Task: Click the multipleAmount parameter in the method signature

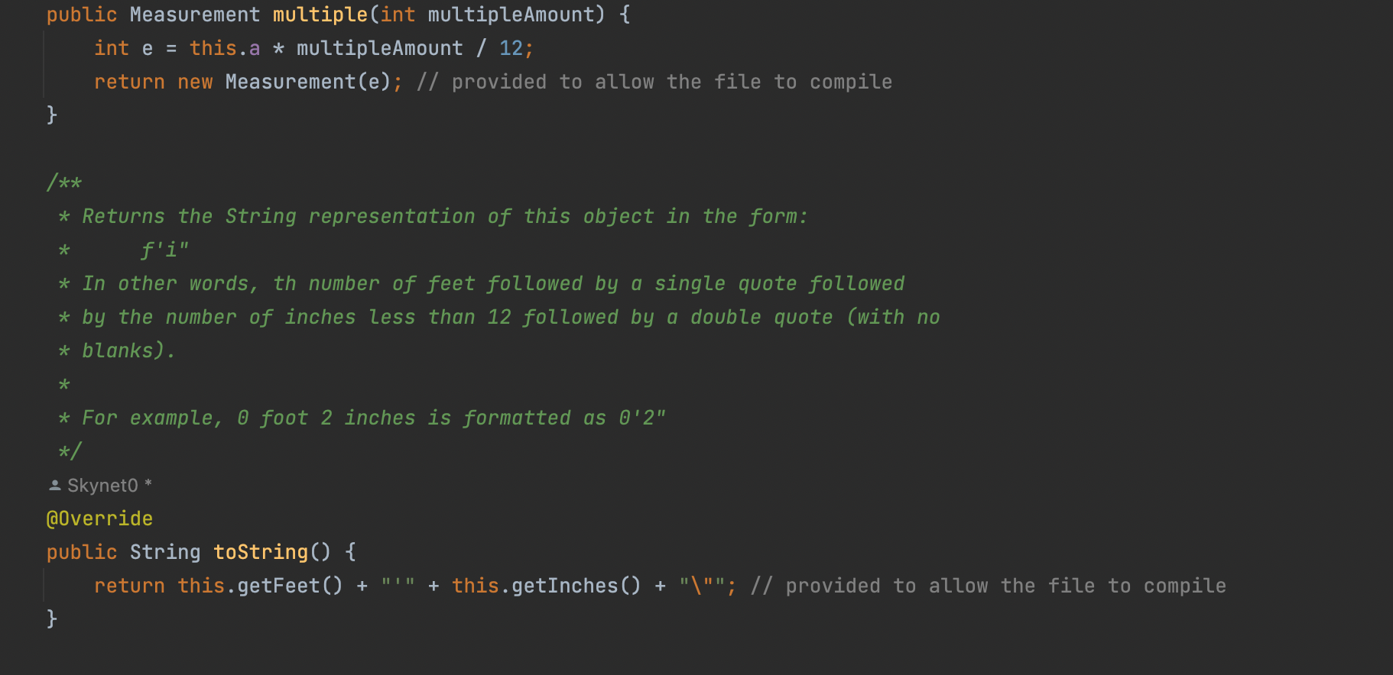Action: (510, 15)
